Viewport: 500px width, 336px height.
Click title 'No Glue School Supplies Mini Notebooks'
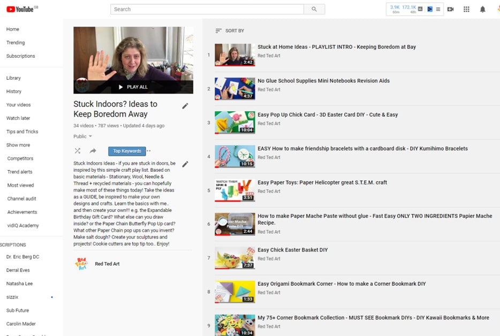point(323,81)
